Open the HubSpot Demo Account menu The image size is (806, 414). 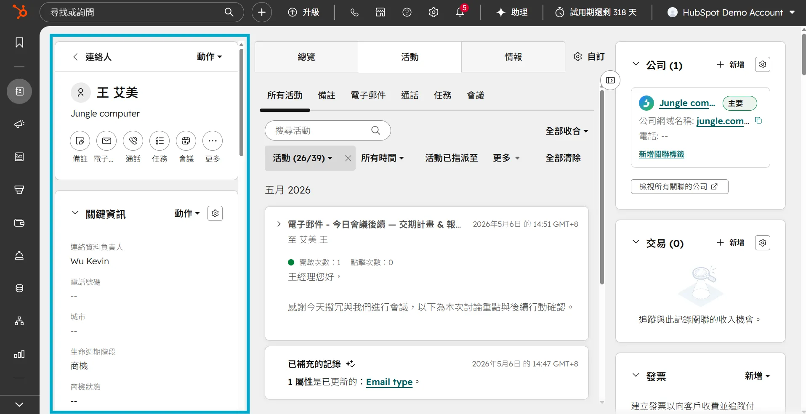[731, 13]
